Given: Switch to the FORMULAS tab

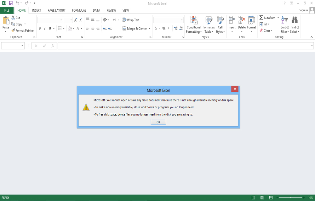Looking at the screenshot, I should 79,10.
